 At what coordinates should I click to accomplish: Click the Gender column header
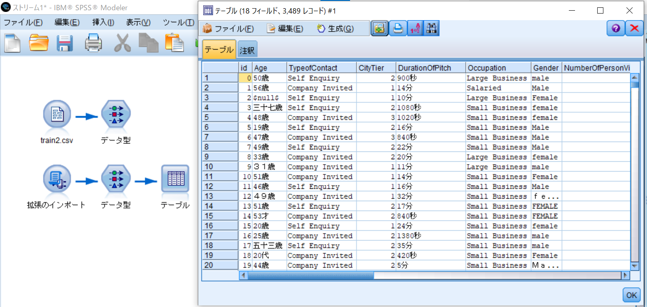(x=547, y=68)
